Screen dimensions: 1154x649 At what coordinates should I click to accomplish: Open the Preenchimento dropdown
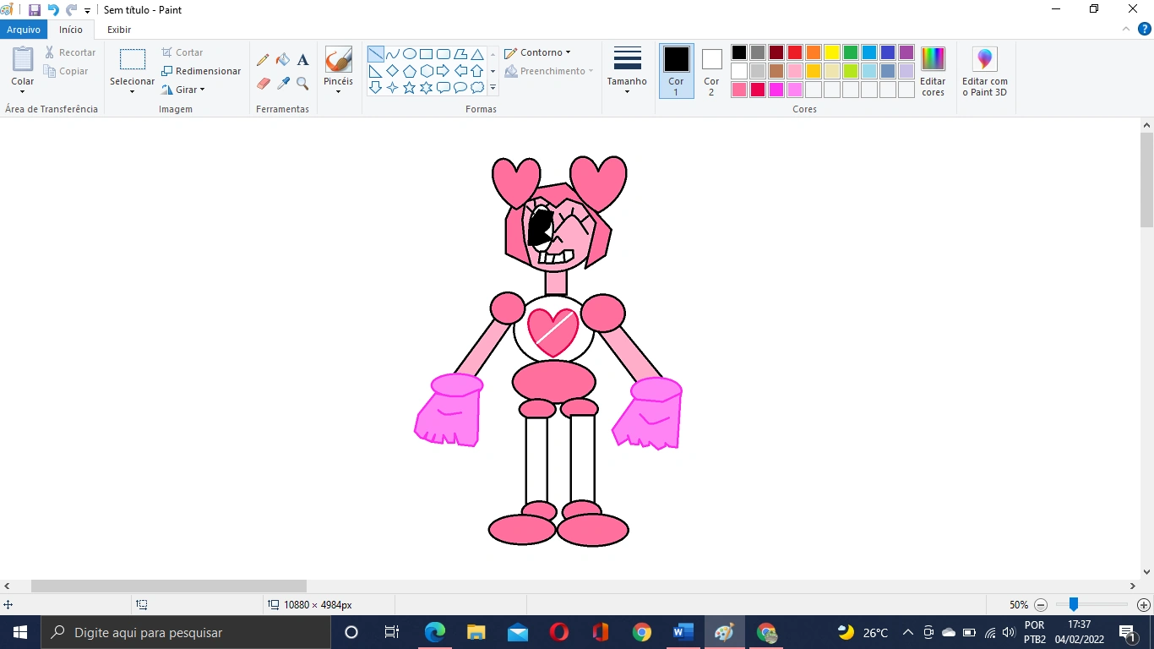tap(549, 71)
